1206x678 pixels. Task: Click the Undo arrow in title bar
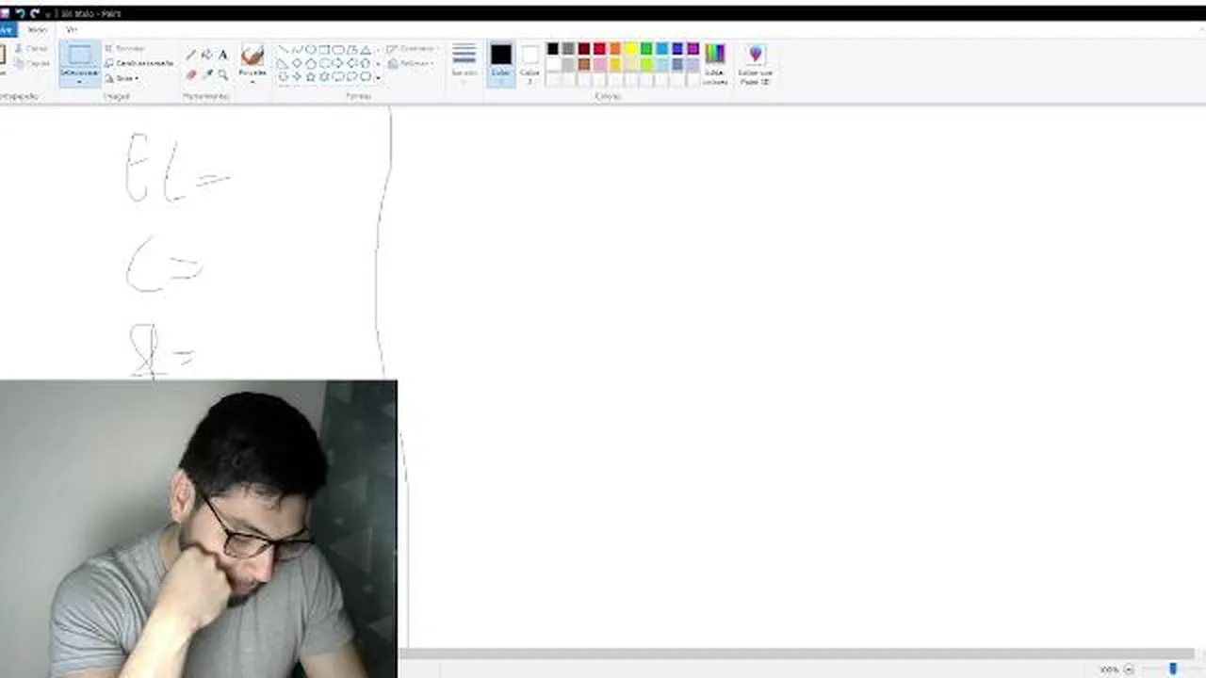click(x=21, y=13)
